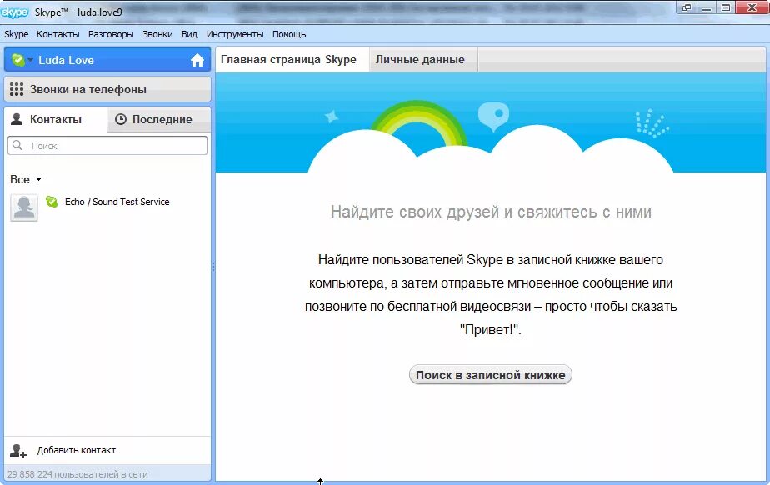Screen dimensions: 770x485
Task: Open the Звонки на телефоны panel
Action: coord(107,89)
